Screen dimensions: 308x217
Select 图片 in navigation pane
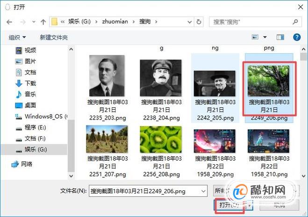tap(30, 62)
